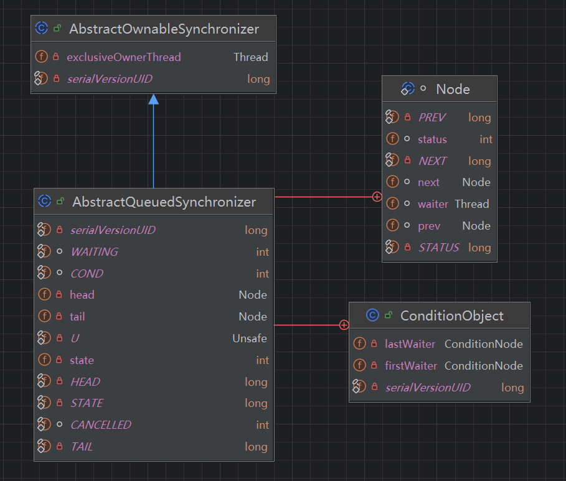Click the class icon beside the AbstractQueuedSynchronizer title
The height and width of the screenshot is (481, 566).
(44, 201)
